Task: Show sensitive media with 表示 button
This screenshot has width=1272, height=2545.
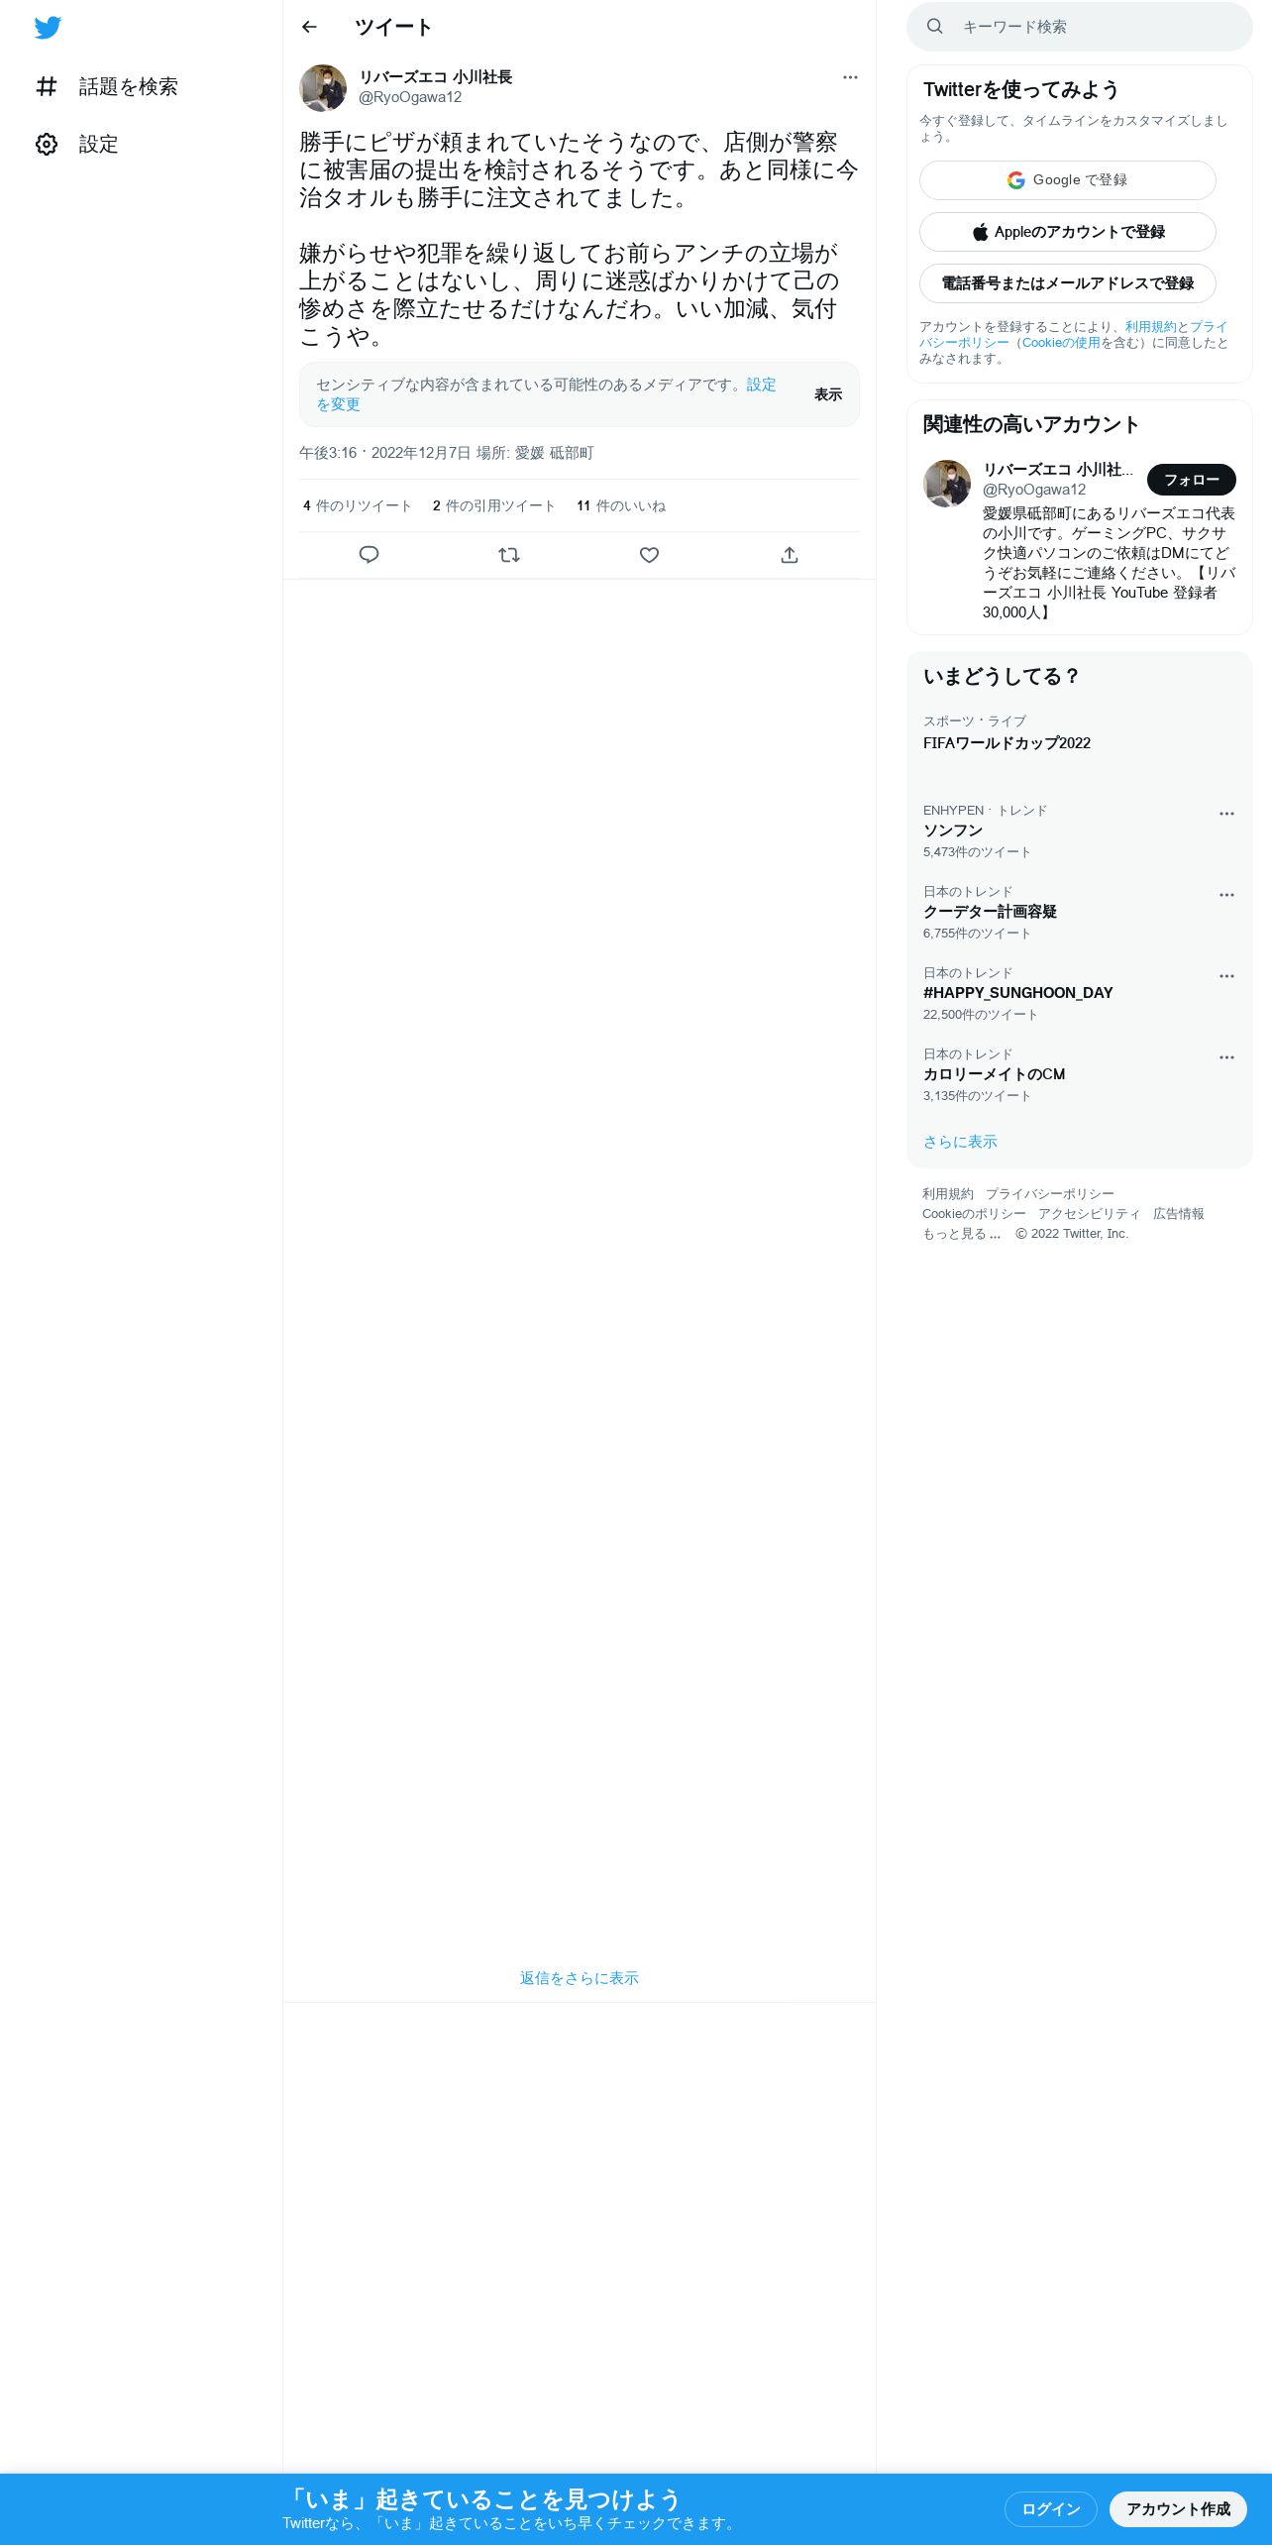Action: (828, 394)
